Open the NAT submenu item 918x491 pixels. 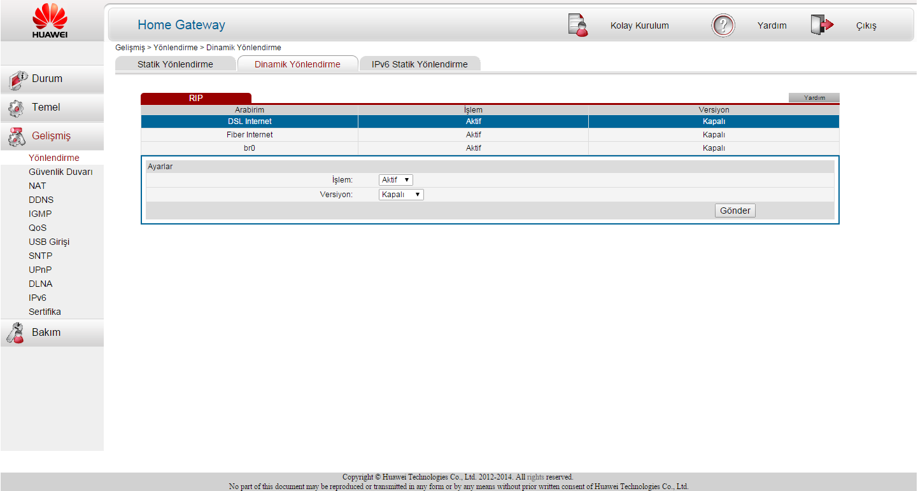38,186
